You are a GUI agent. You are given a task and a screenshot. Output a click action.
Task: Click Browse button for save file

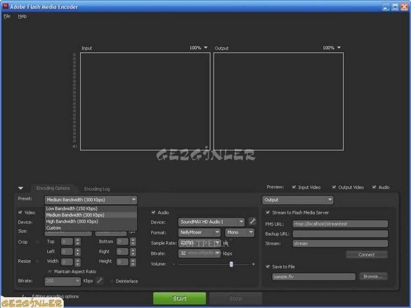coord(373,276)
